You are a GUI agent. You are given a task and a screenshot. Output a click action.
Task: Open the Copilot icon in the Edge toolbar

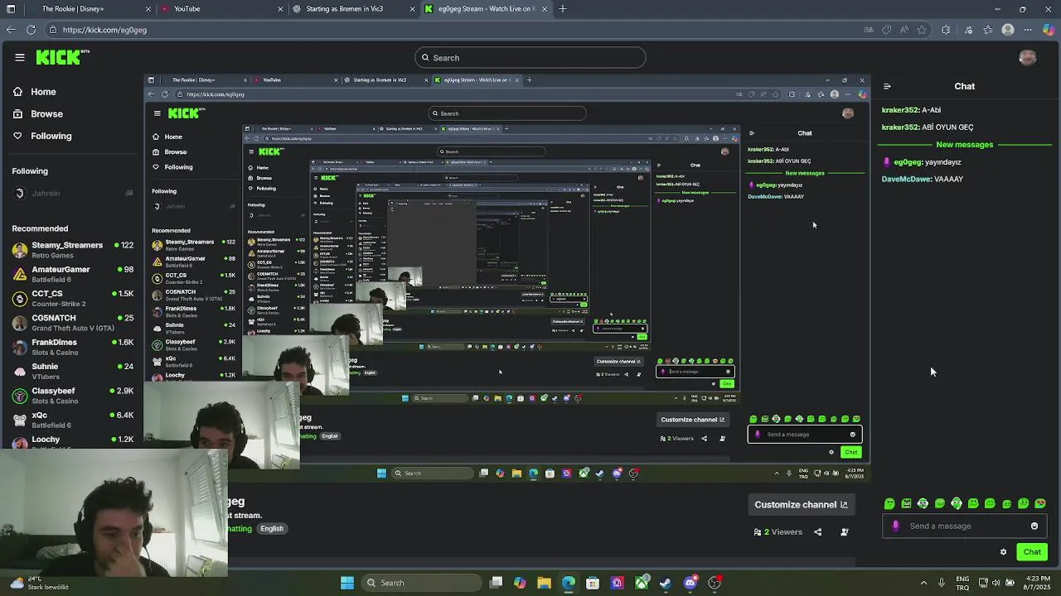point(1049,30)
